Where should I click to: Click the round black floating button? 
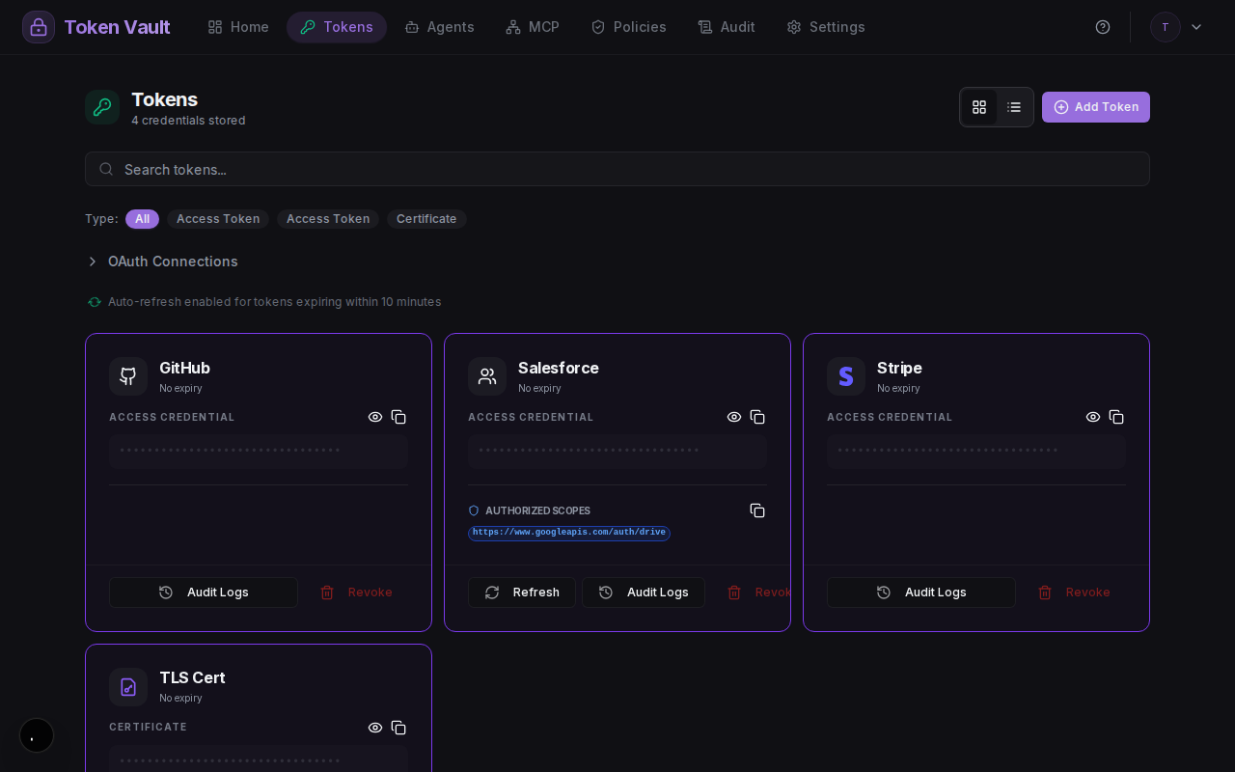click(x=37, y=735)
